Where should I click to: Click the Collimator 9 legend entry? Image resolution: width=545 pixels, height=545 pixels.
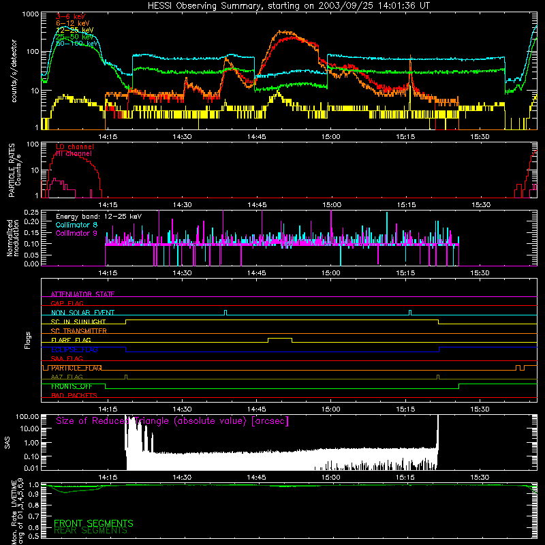(x=76, y=233)
